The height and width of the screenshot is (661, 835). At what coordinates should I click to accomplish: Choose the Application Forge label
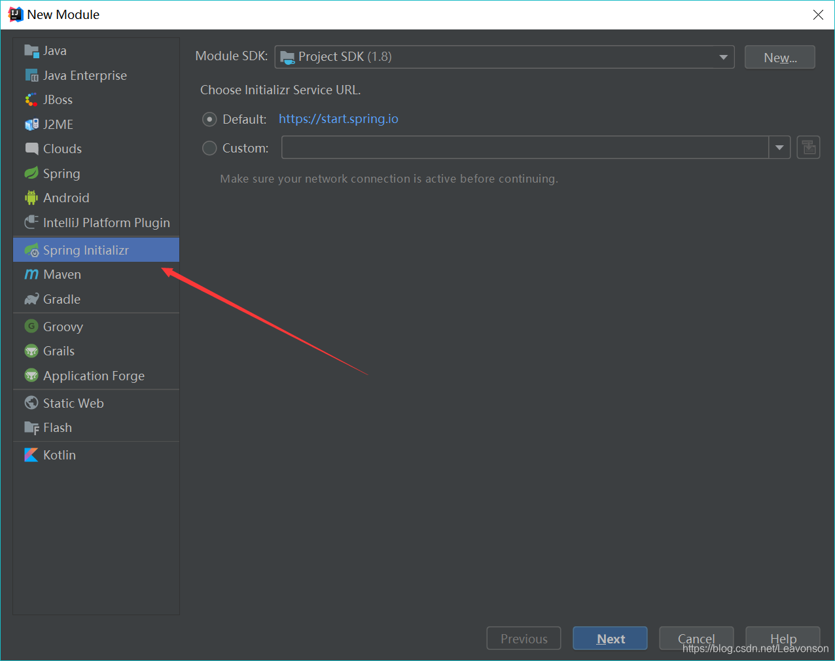tap(94, 376)
